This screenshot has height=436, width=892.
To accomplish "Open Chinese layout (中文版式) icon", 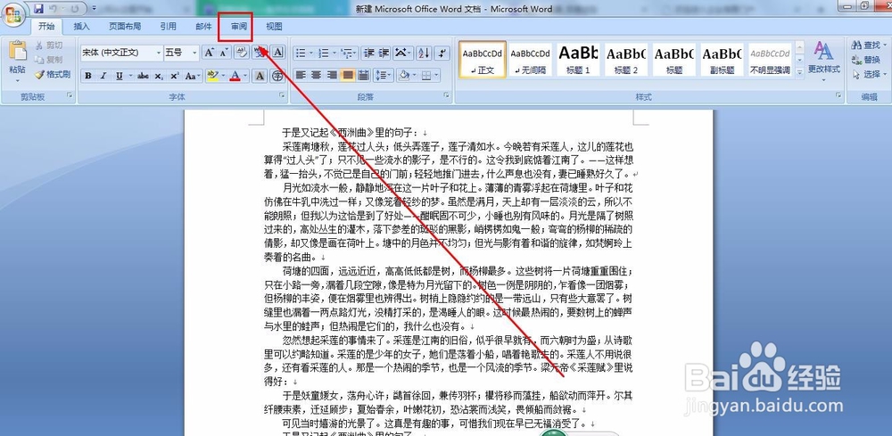I will (x=402, y=53).
